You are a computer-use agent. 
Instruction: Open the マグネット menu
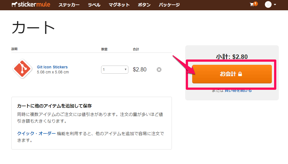(x=119, y=5)
